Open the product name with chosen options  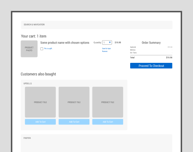tap(65, 43)
